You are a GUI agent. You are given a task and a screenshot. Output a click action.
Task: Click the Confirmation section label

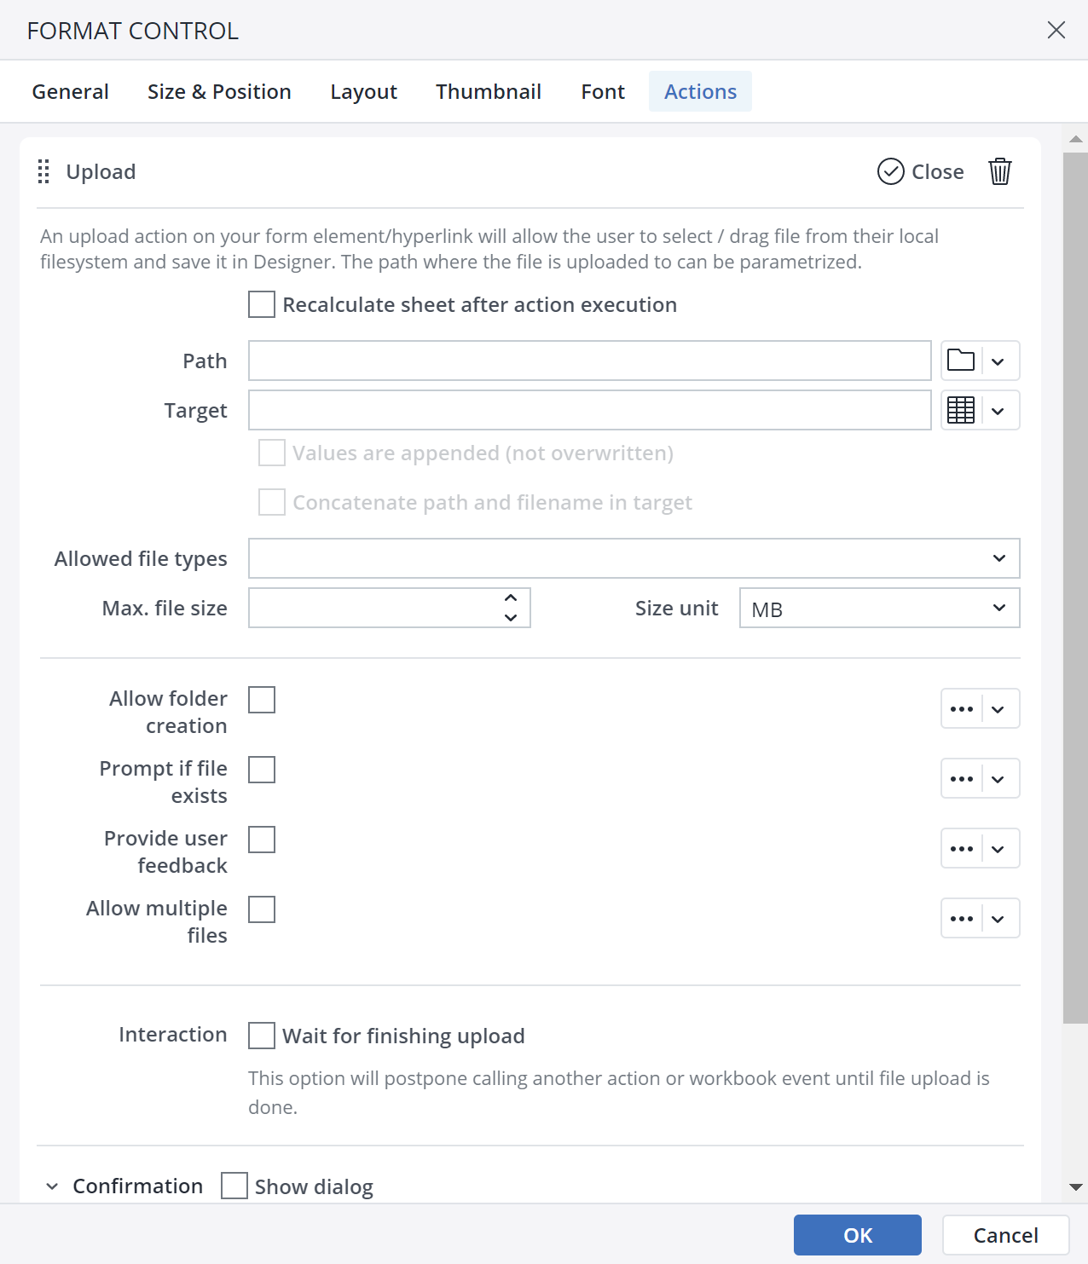pyautogui.click(x=138, y=1186)
